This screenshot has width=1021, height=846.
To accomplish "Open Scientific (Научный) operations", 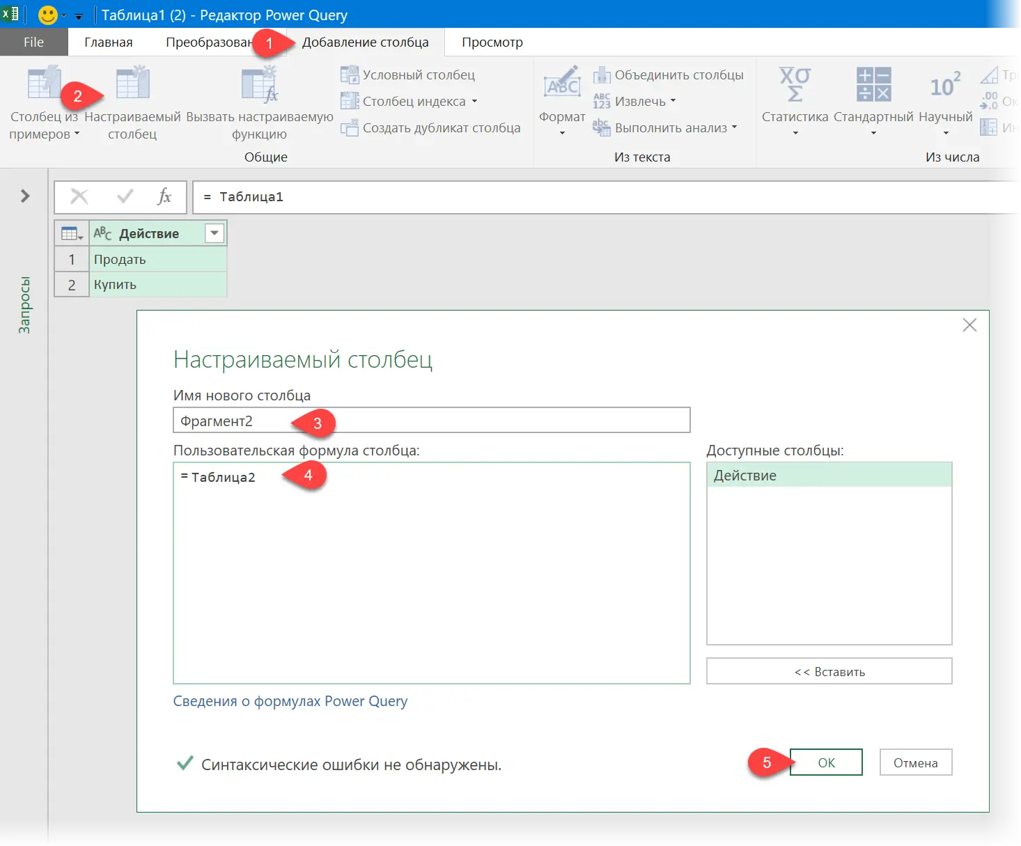I will tap(945, 101).
